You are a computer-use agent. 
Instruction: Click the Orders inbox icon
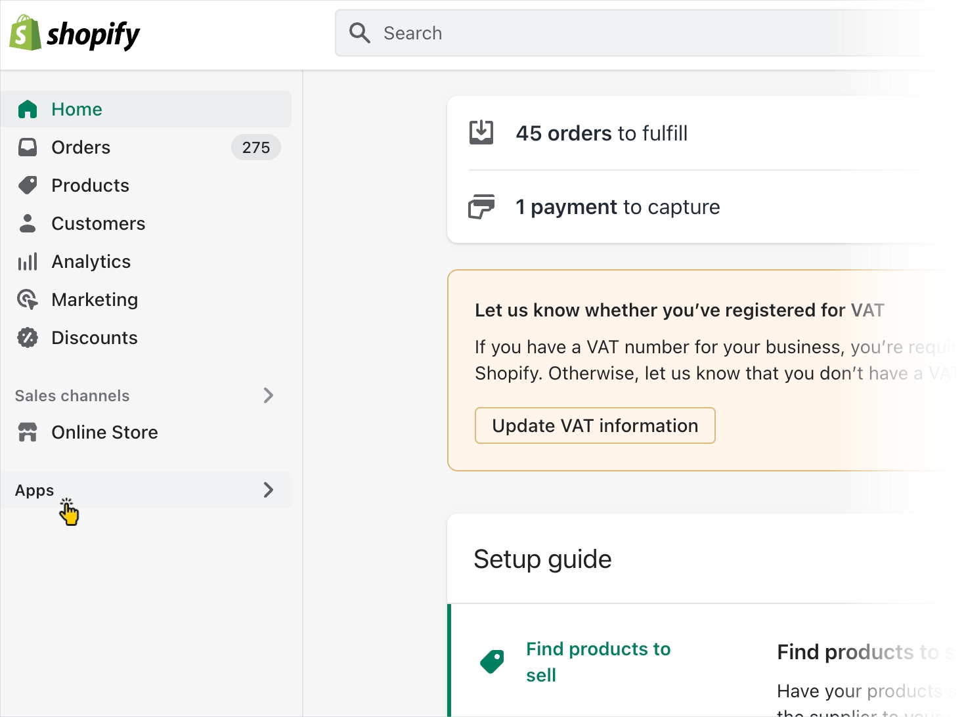(28, 147)
